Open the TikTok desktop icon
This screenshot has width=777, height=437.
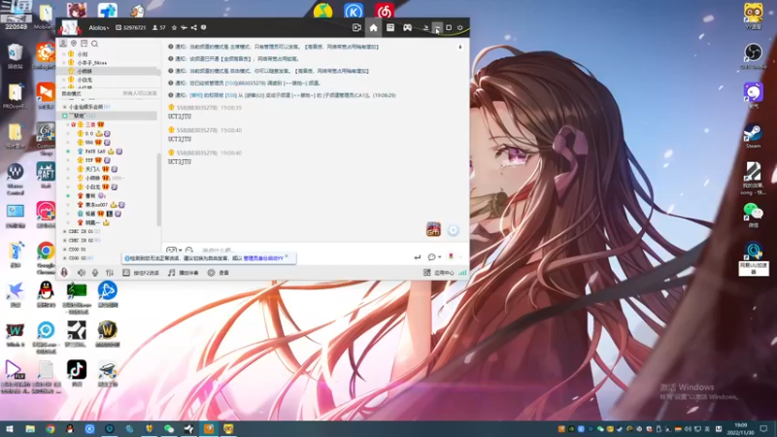coord(77,373)
